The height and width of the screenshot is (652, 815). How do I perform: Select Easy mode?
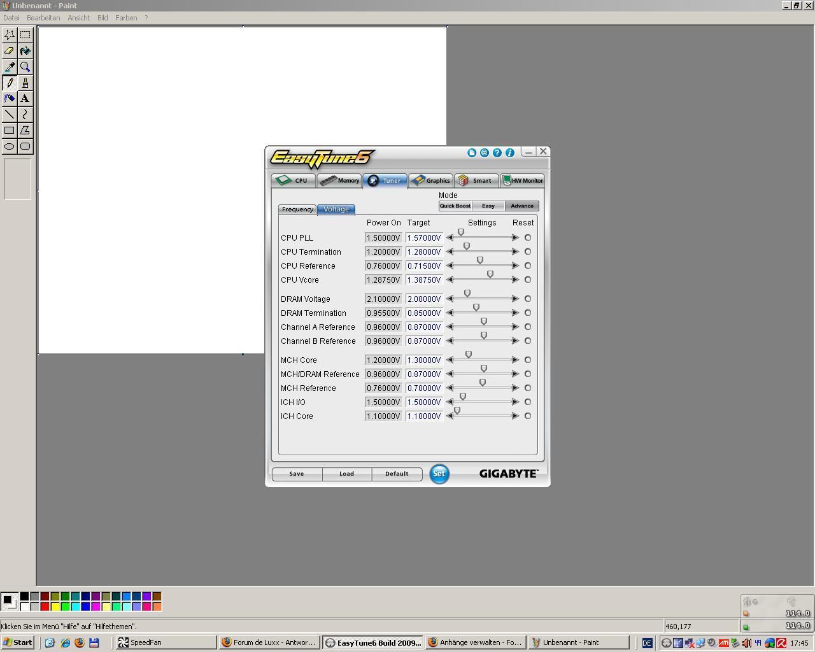pos(488,206)
